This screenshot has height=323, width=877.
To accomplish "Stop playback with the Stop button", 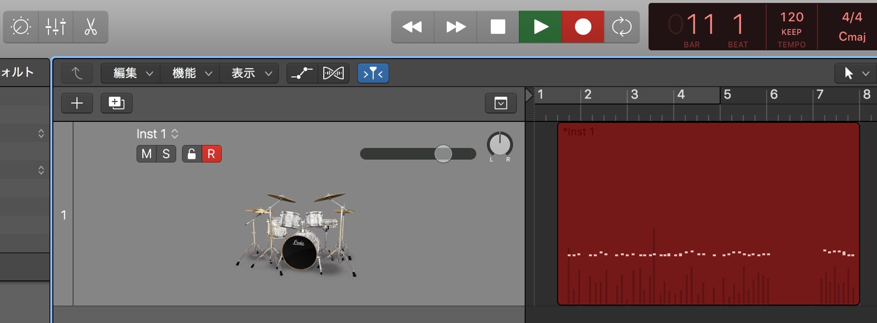I will pos(498,27).
